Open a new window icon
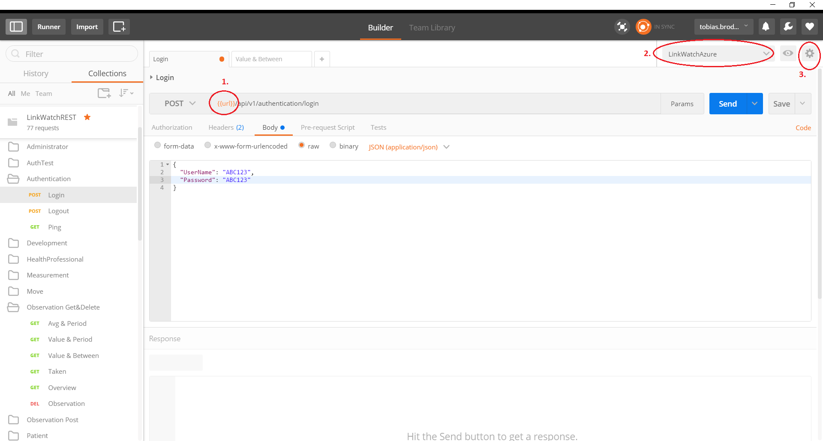The width and height of the screenshot is (823, 441). 119,27
